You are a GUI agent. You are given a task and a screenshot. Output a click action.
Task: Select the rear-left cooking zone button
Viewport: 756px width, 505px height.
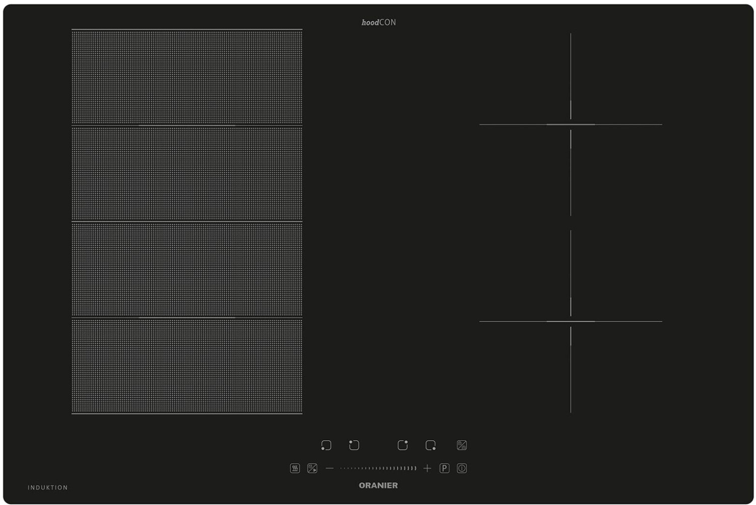pyautogui.click(x=354, y=445)
